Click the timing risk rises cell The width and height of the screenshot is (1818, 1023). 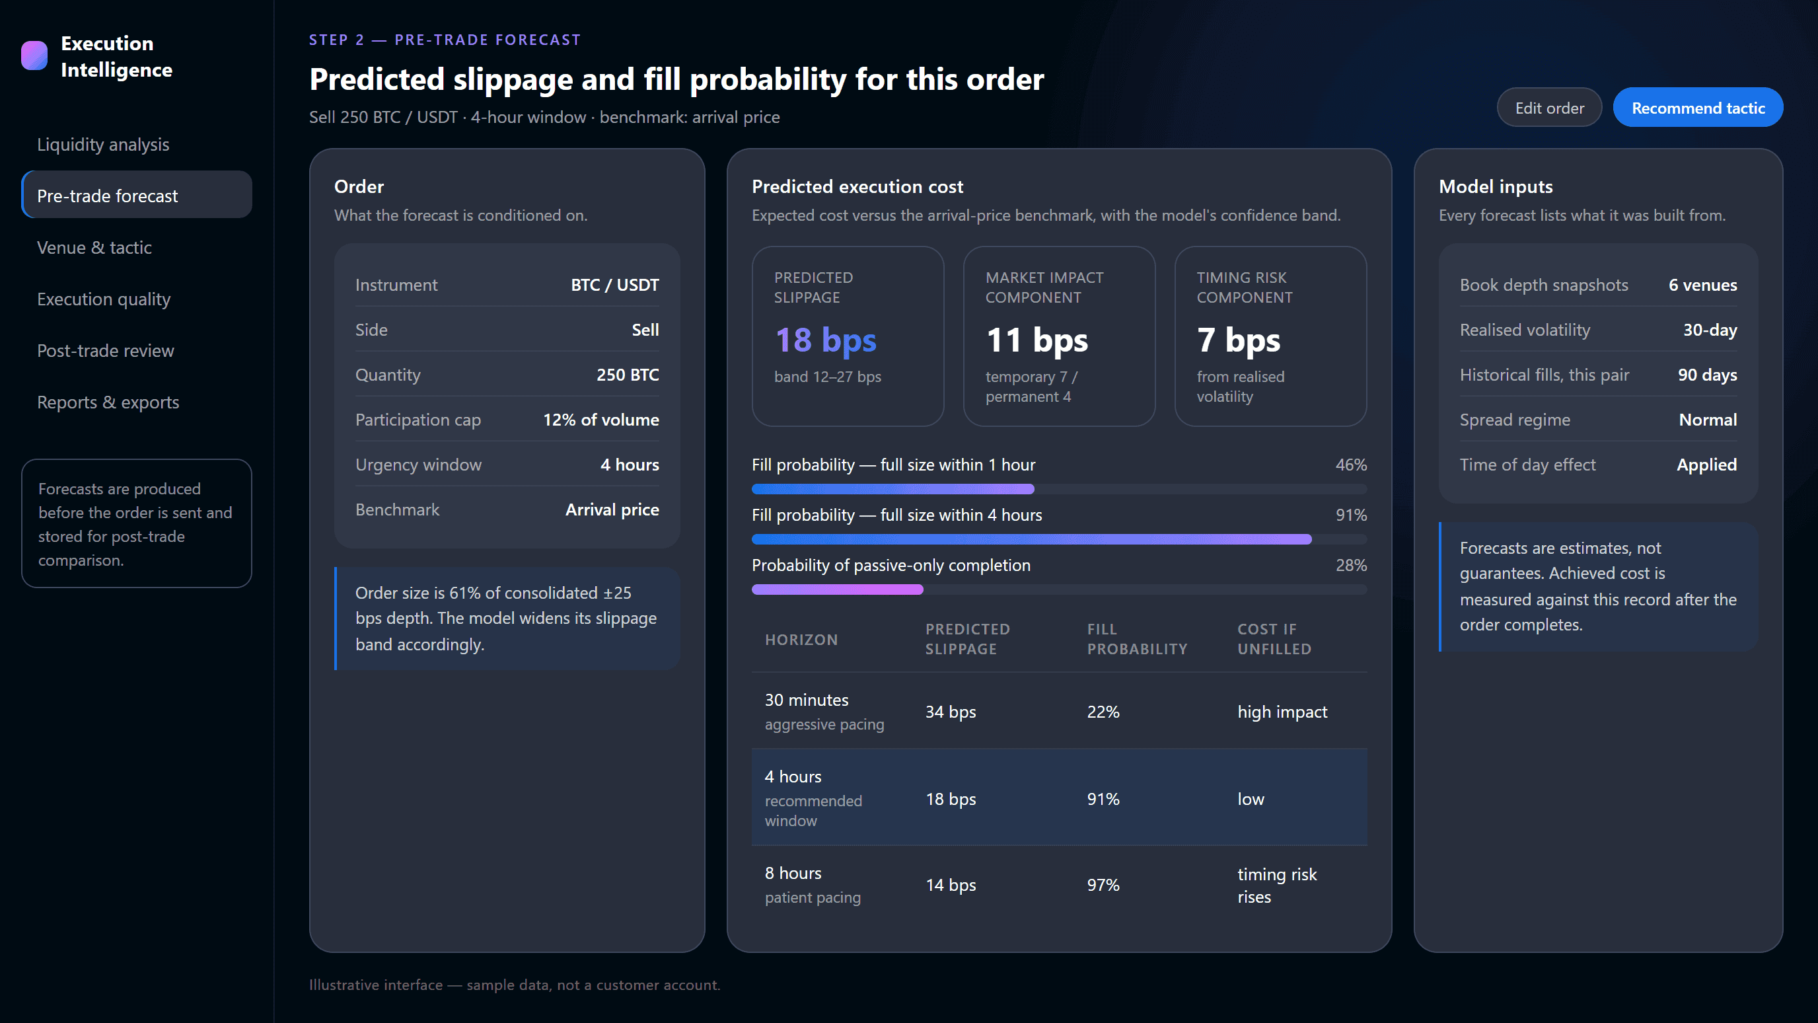click(1277, 886)
